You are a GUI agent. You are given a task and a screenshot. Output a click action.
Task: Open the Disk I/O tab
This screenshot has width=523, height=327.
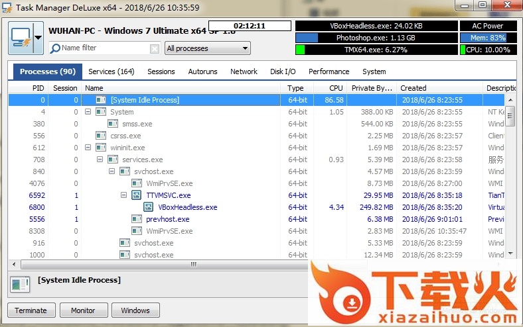[283, 71]
